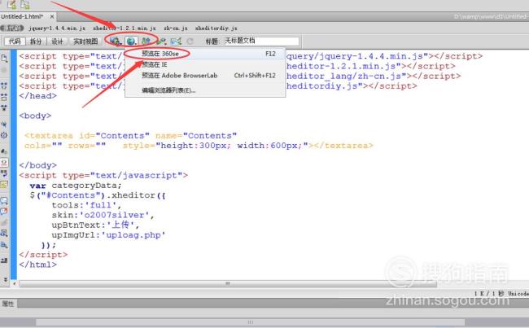
Task: Open related file zh-cn.js
Action: 176,28
